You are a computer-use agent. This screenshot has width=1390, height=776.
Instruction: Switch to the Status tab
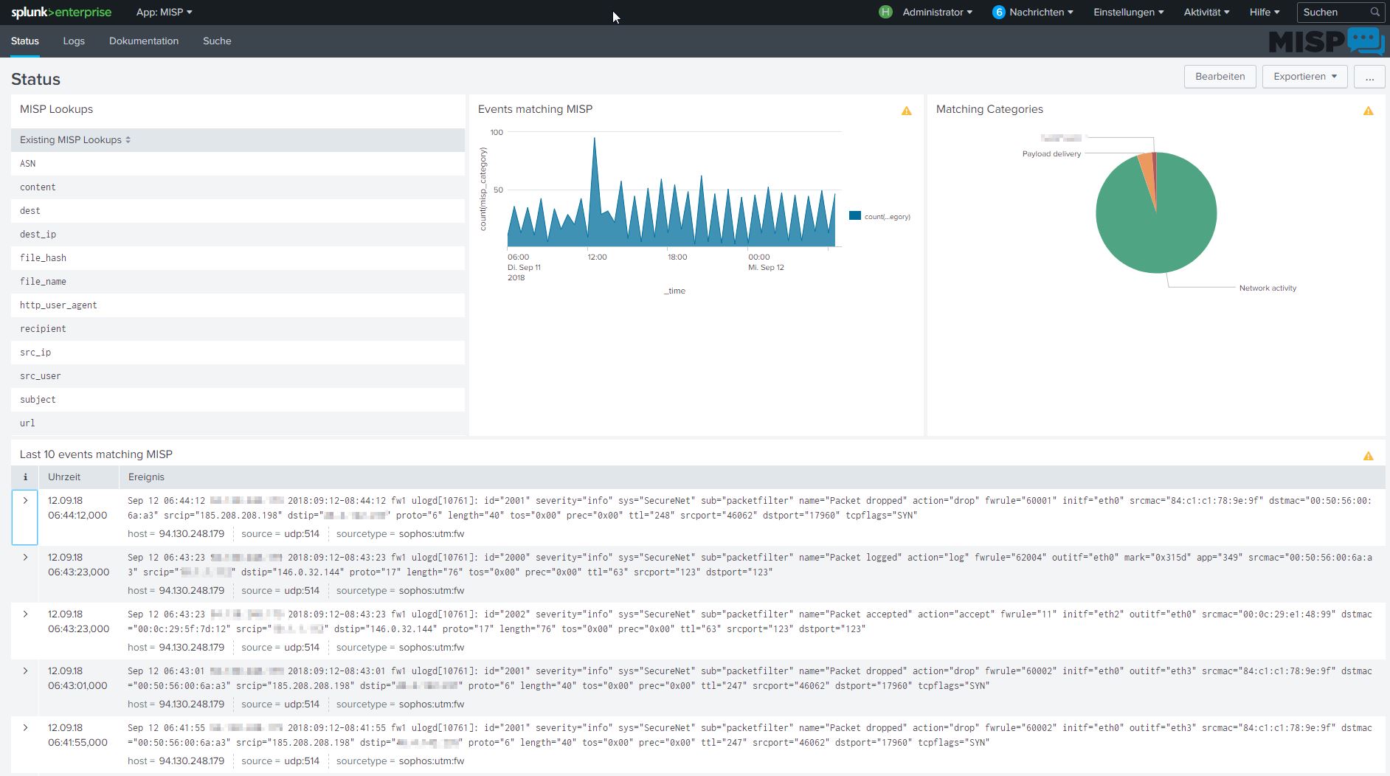pos(25,41)
